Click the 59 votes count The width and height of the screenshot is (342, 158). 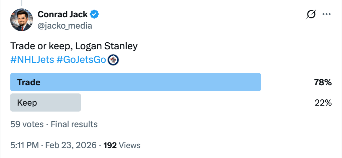(27, 124)
